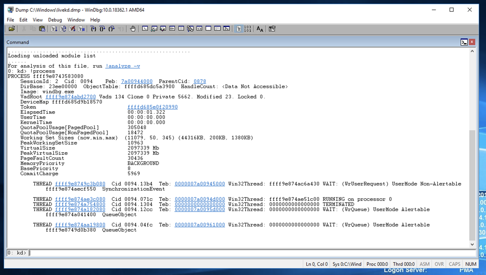Close the Command pane with red X
Viewport: 486px width, 275px height.
coord(472,42)
